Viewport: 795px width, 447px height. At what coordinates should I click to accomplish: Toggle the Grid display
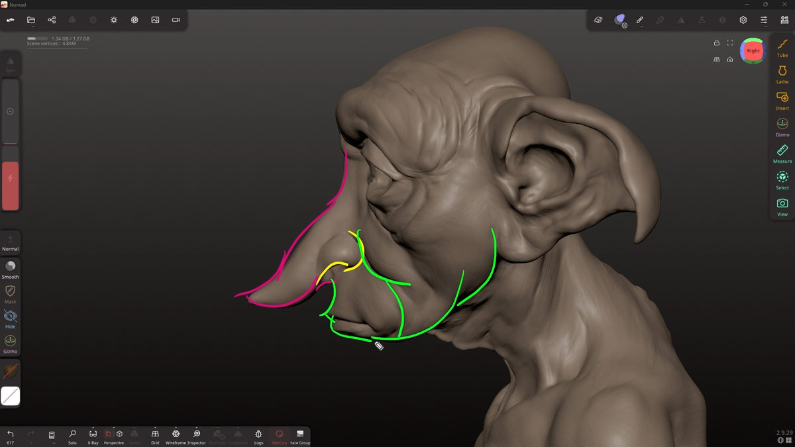point(155,436)
